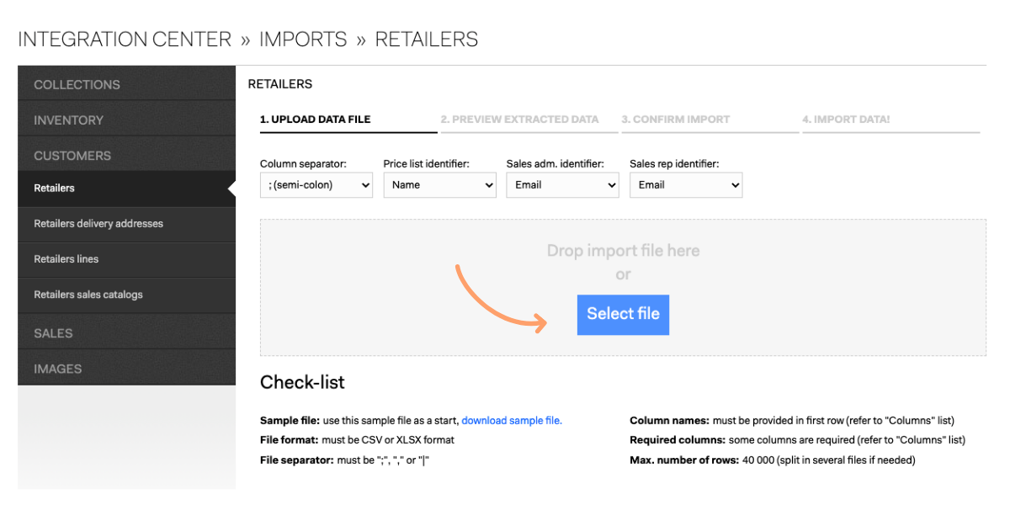The height and width of the screenshot is (505, 1010).
Task: Click the 'File format:' checklist line
Action: (x=357, y=440)
